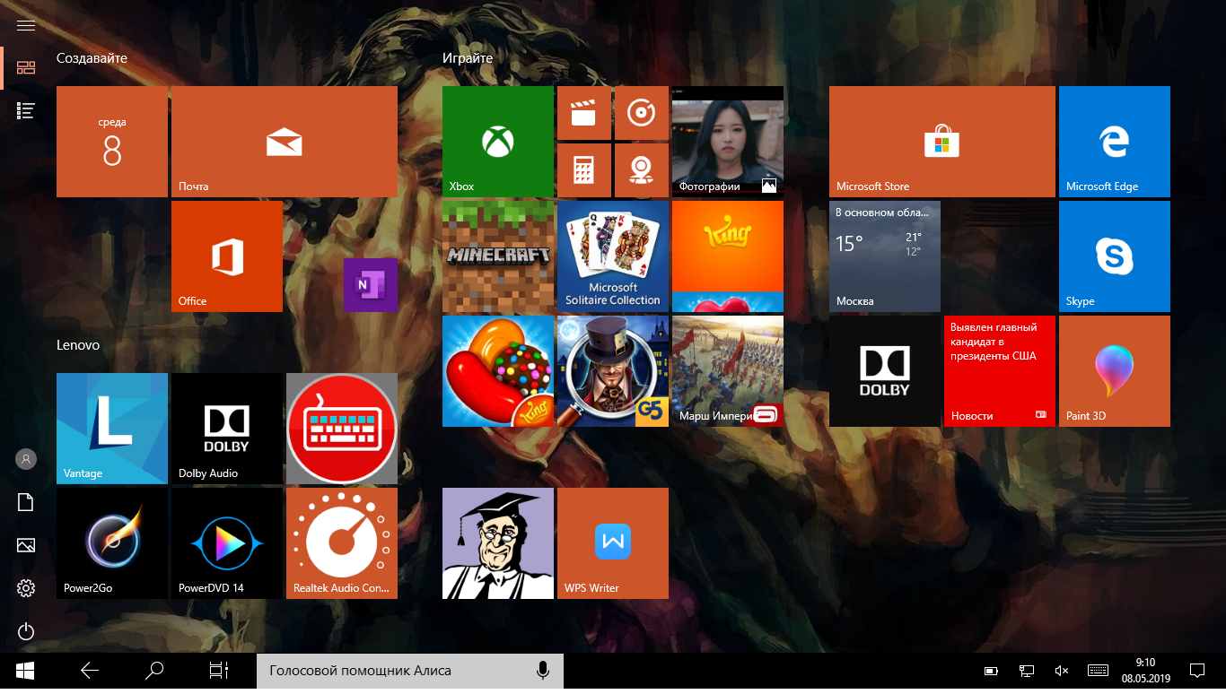This screenshot has width=1226, height=694.
Task: Open the Почта mail tile
Action: coord(285,142)
